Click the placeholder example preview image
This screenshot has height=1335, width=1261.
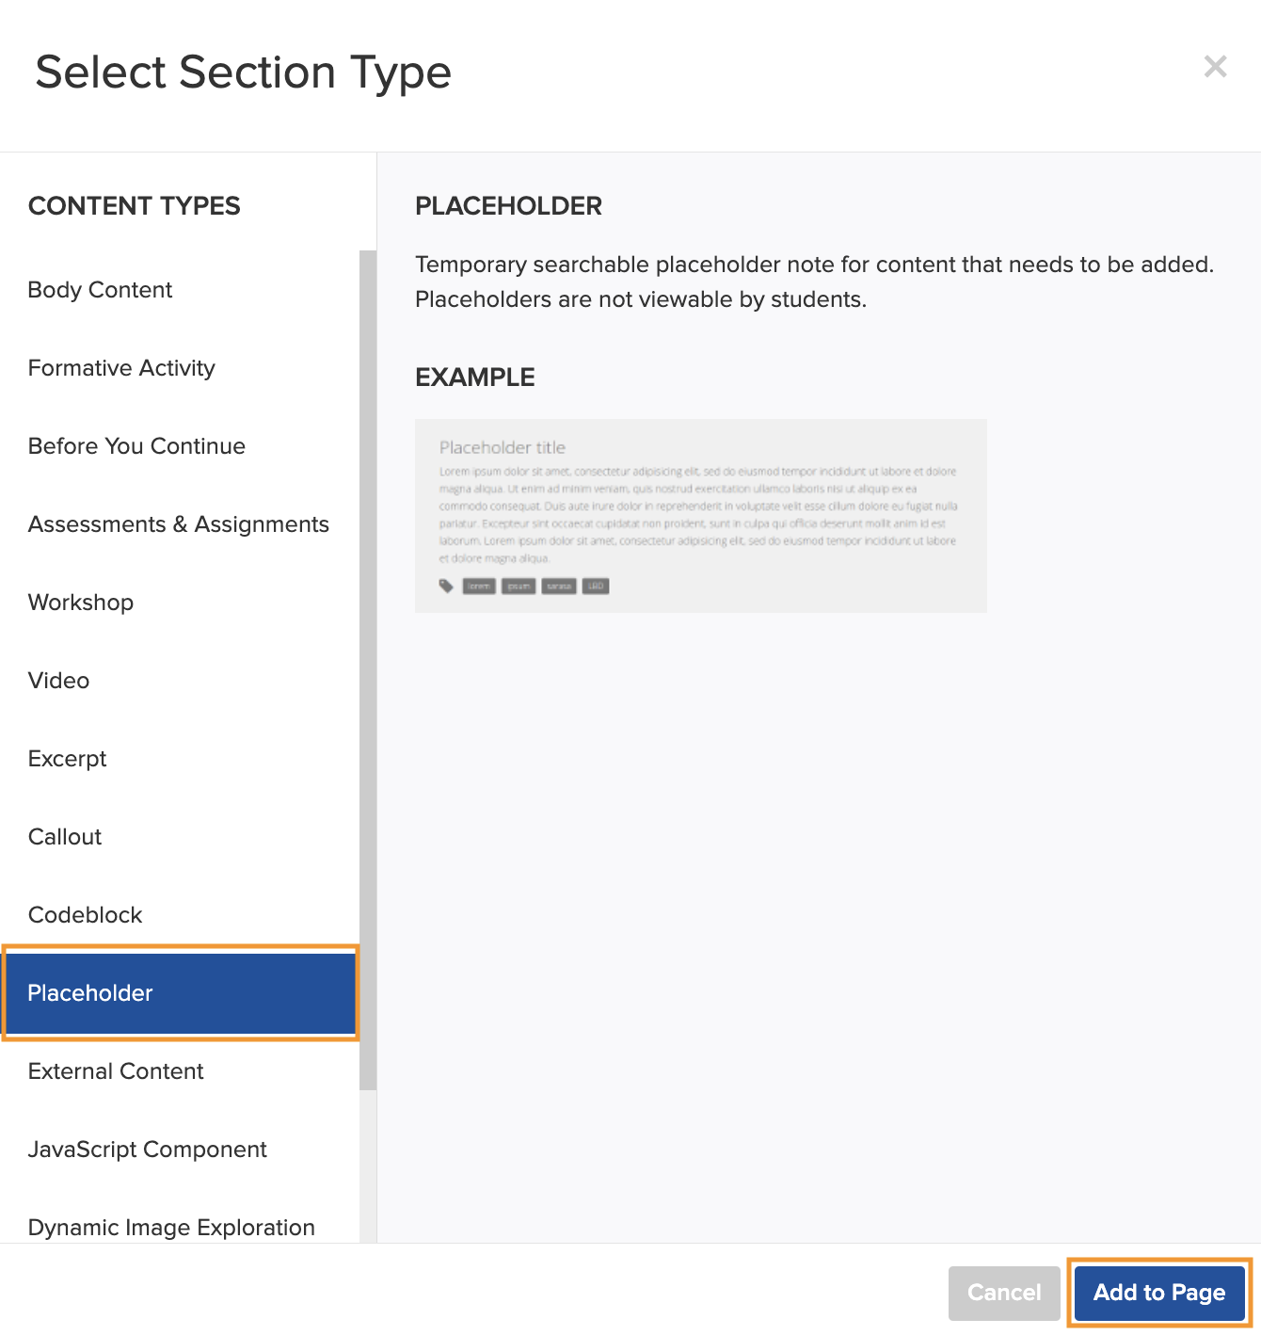[701, 516]
